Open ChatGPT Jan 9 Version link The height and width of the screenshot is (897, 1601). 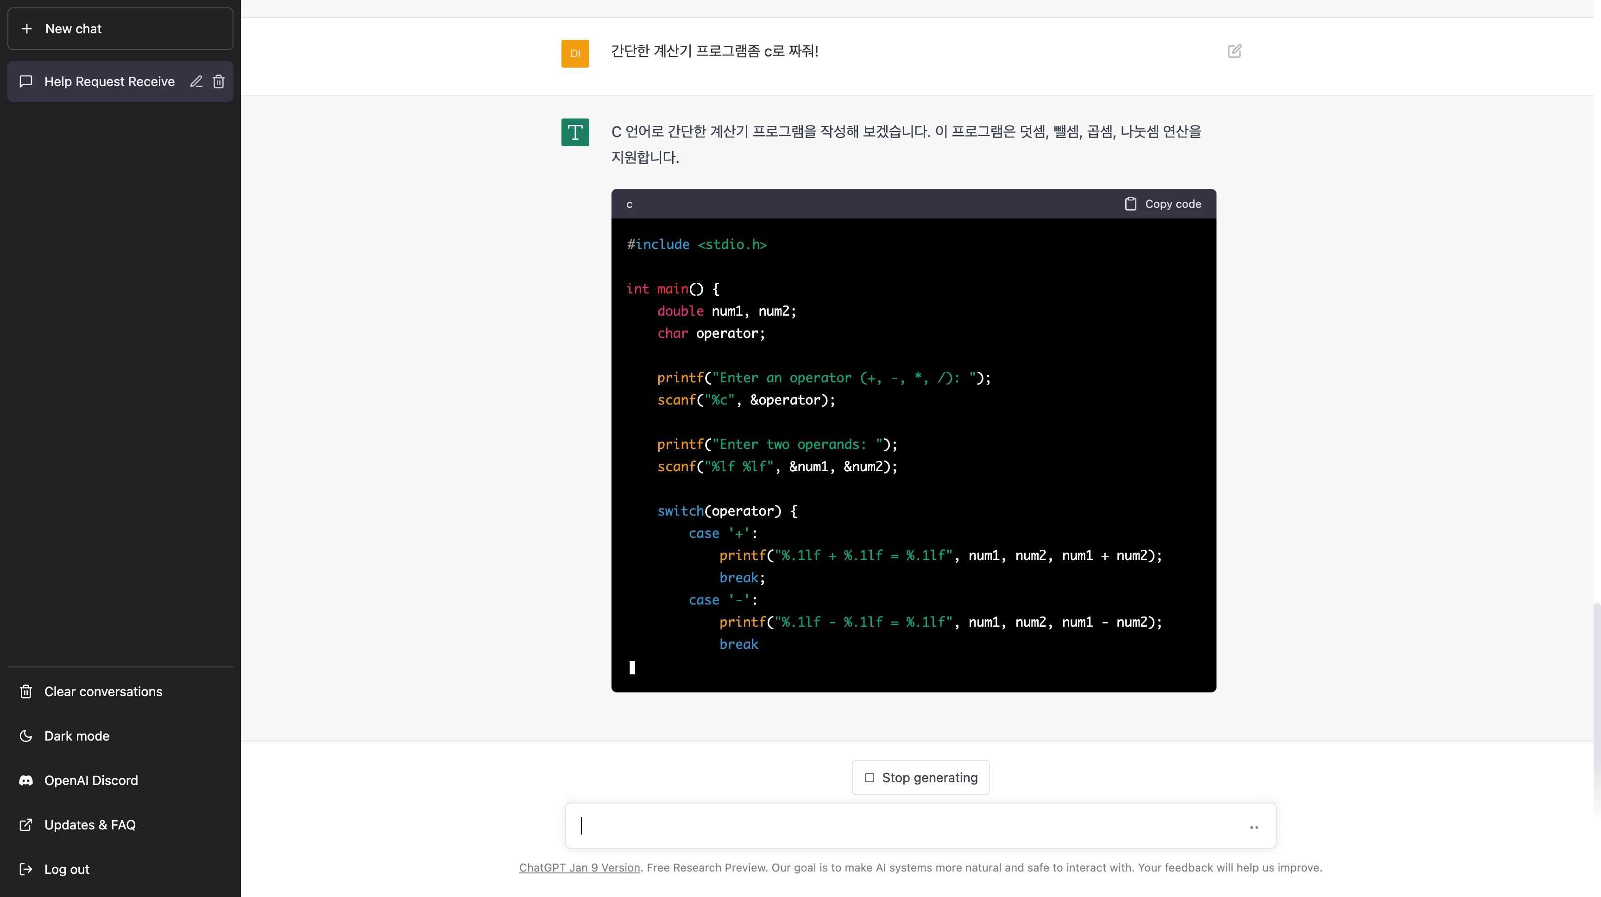tap(579, 867)
